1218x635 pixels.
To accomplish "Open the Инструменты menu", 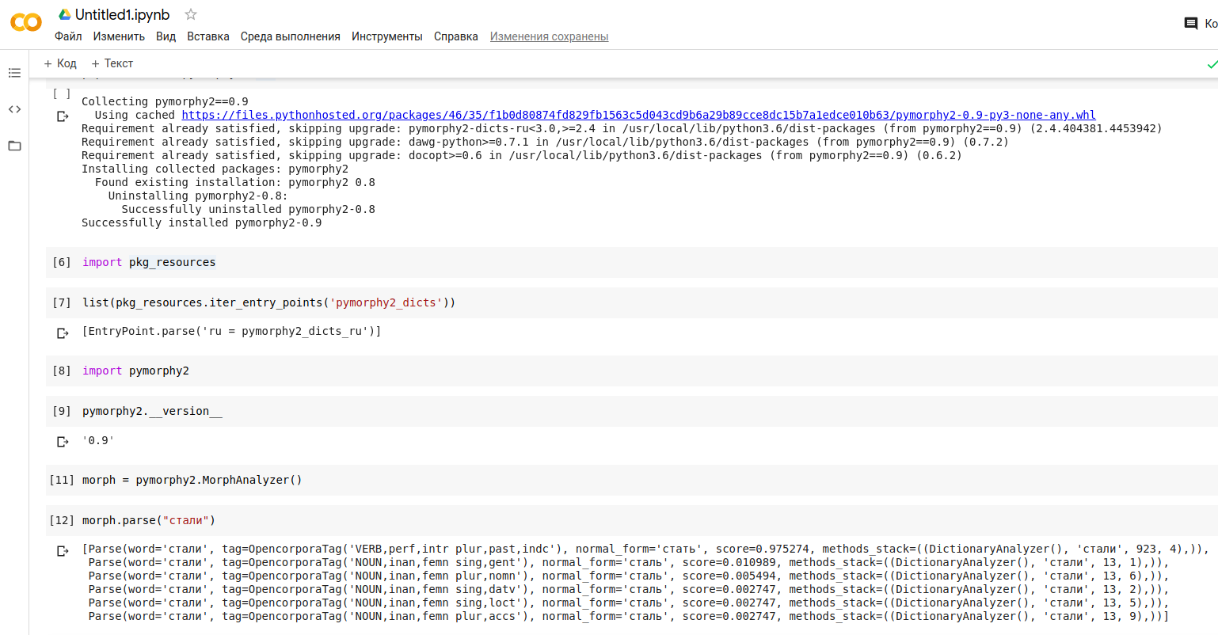I will [x=386, y=36].
